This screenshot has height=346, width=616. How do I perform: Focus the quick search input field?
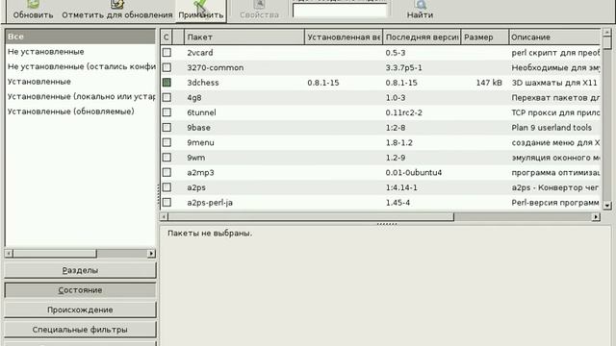[340, 11]
